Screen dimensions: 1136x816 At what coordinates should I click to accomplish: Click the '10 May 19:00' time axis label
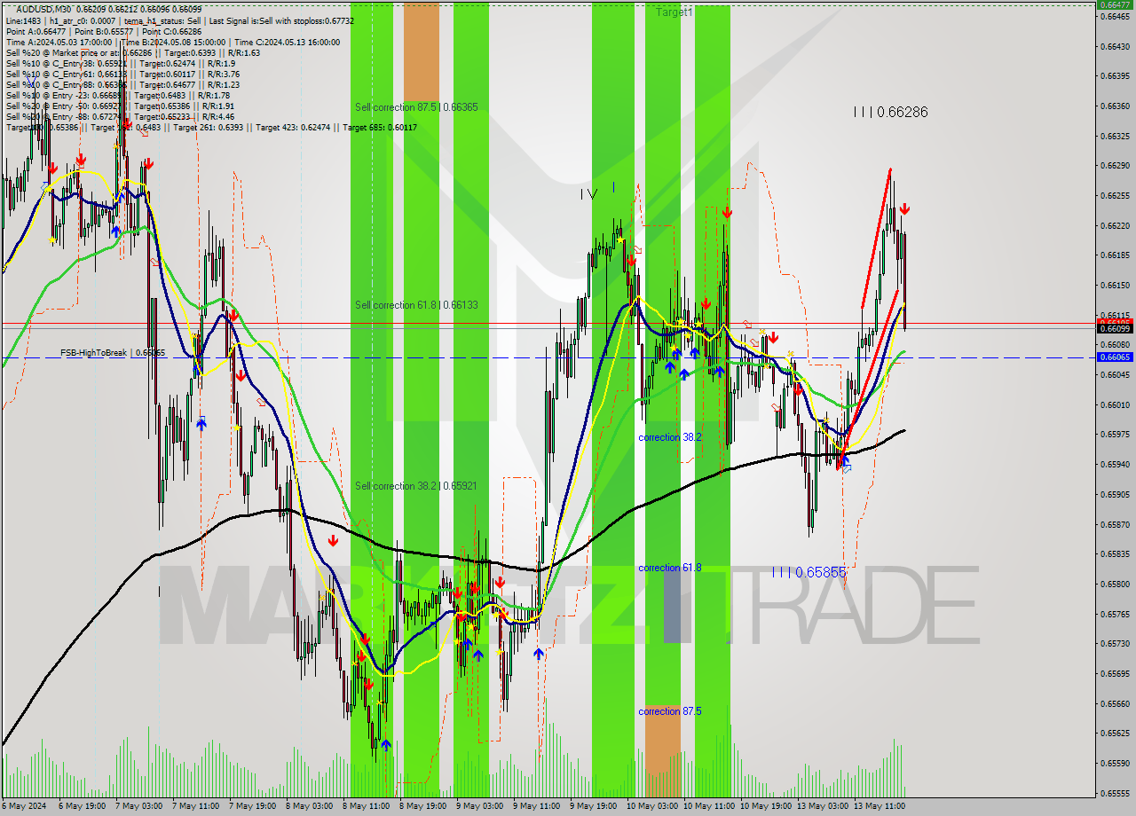[767, 807]
